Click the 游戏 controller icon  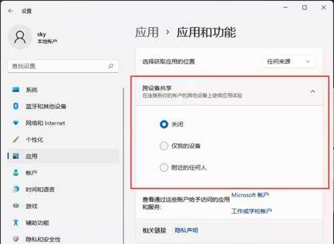click(x=15, y=206)
